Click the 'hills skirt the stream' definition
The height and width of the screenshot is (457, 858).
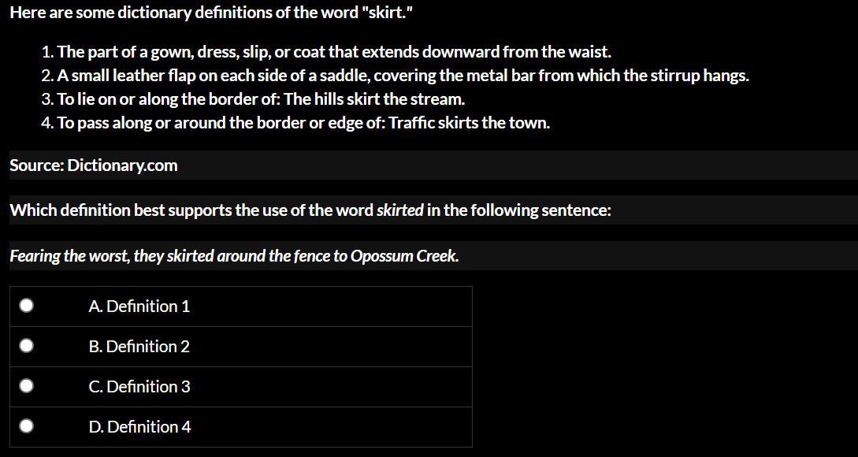tap(252, 99)
